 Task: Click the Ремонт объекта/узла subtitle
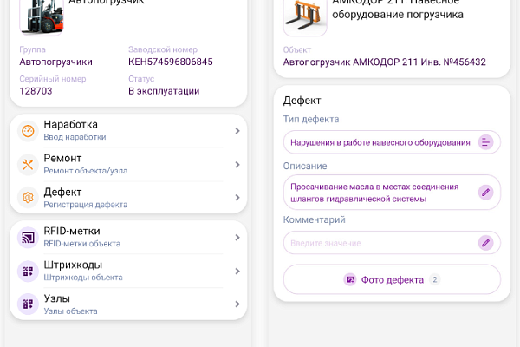tap(86, 171)
